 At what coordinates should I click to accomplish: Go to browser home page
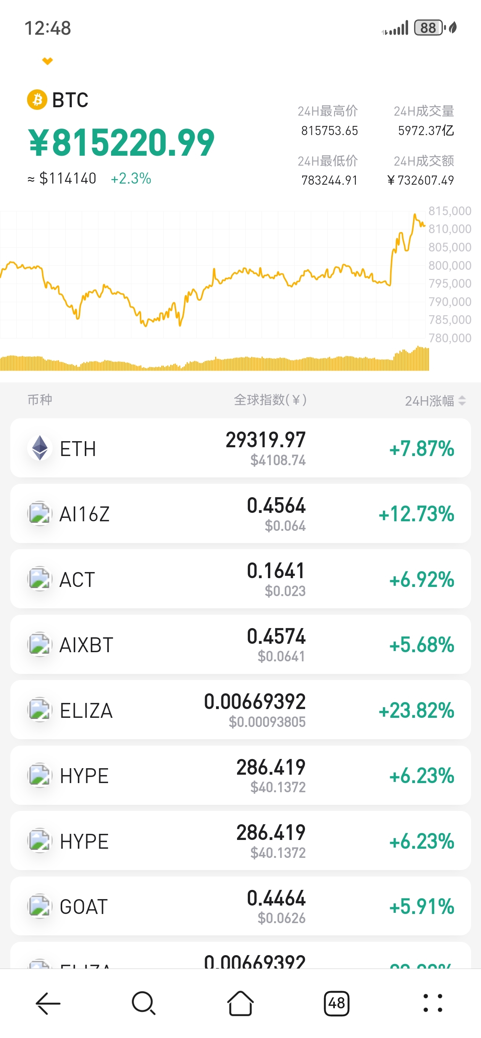(x=240, y=1003)
